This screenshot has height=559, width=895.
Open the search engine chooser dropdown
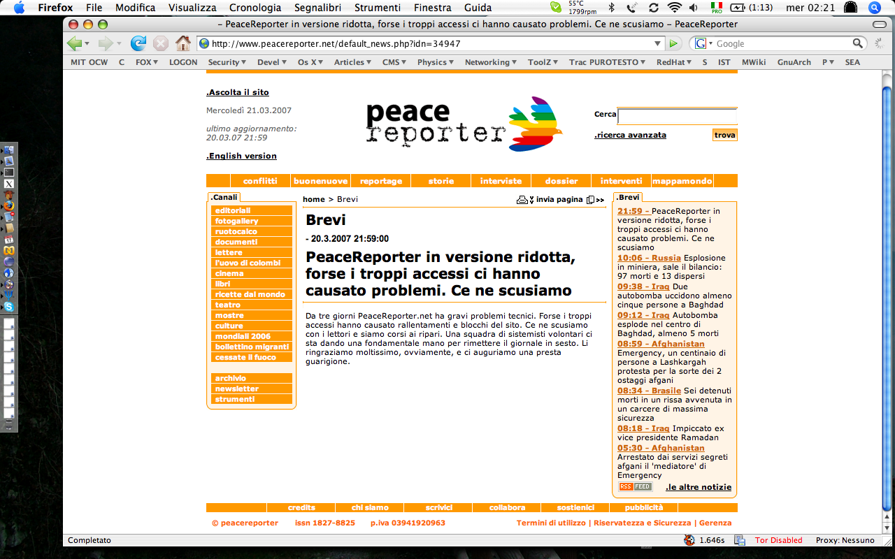click(703, 43)
